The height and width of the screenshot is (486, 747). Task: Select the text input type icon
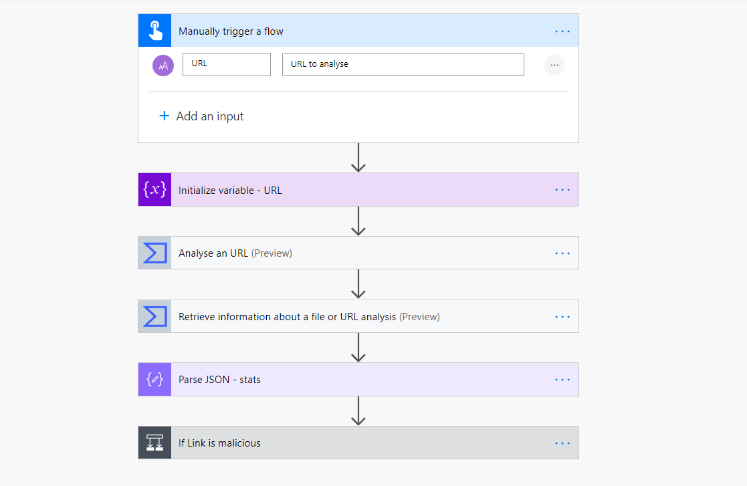[163, 64]
